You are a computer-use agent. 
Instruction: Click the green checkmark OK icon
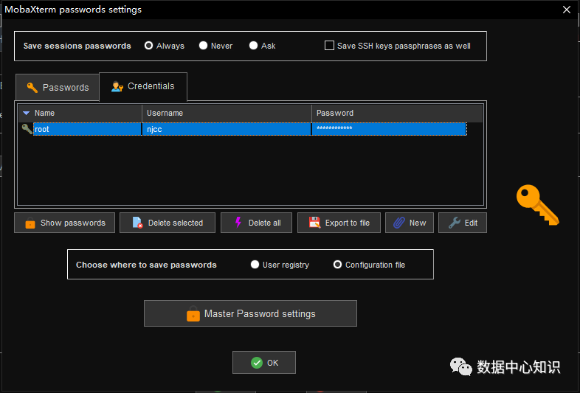coord(256,363)
